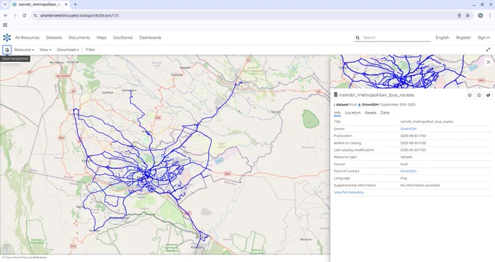Expand the Download dropdown menu

click(x=68, y=49)
